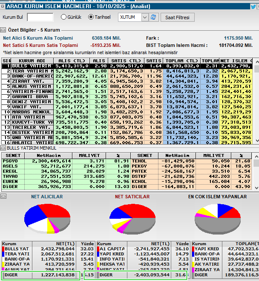Click the NET SATICILAR pie chart

[132, 219]
